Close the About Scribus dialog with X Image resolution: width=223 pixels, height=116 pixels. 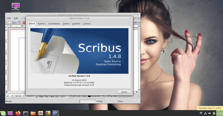coord(130,18)
